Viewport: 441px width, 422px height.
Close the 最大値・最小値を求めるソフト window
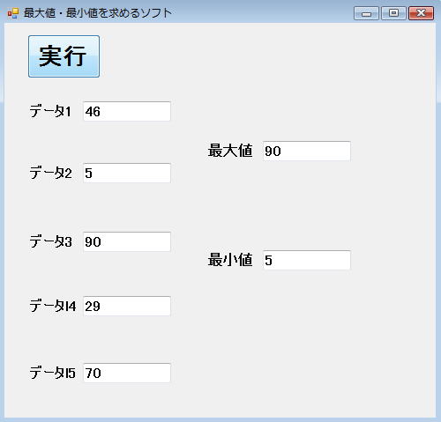pyautogui.click(x=421, y=13)
